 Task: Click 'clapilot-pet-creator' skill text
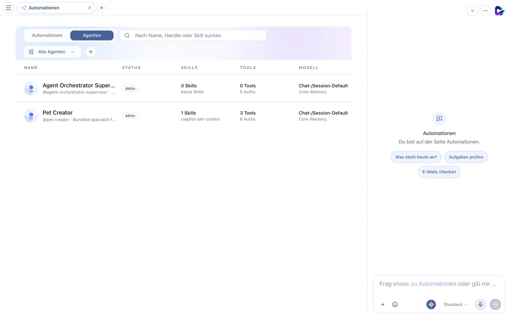point(200,119)
